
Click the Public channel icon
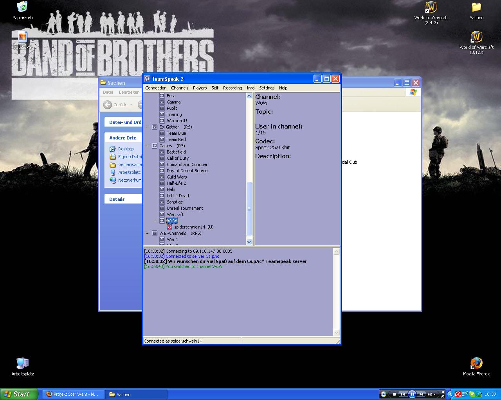coord(162,108)
